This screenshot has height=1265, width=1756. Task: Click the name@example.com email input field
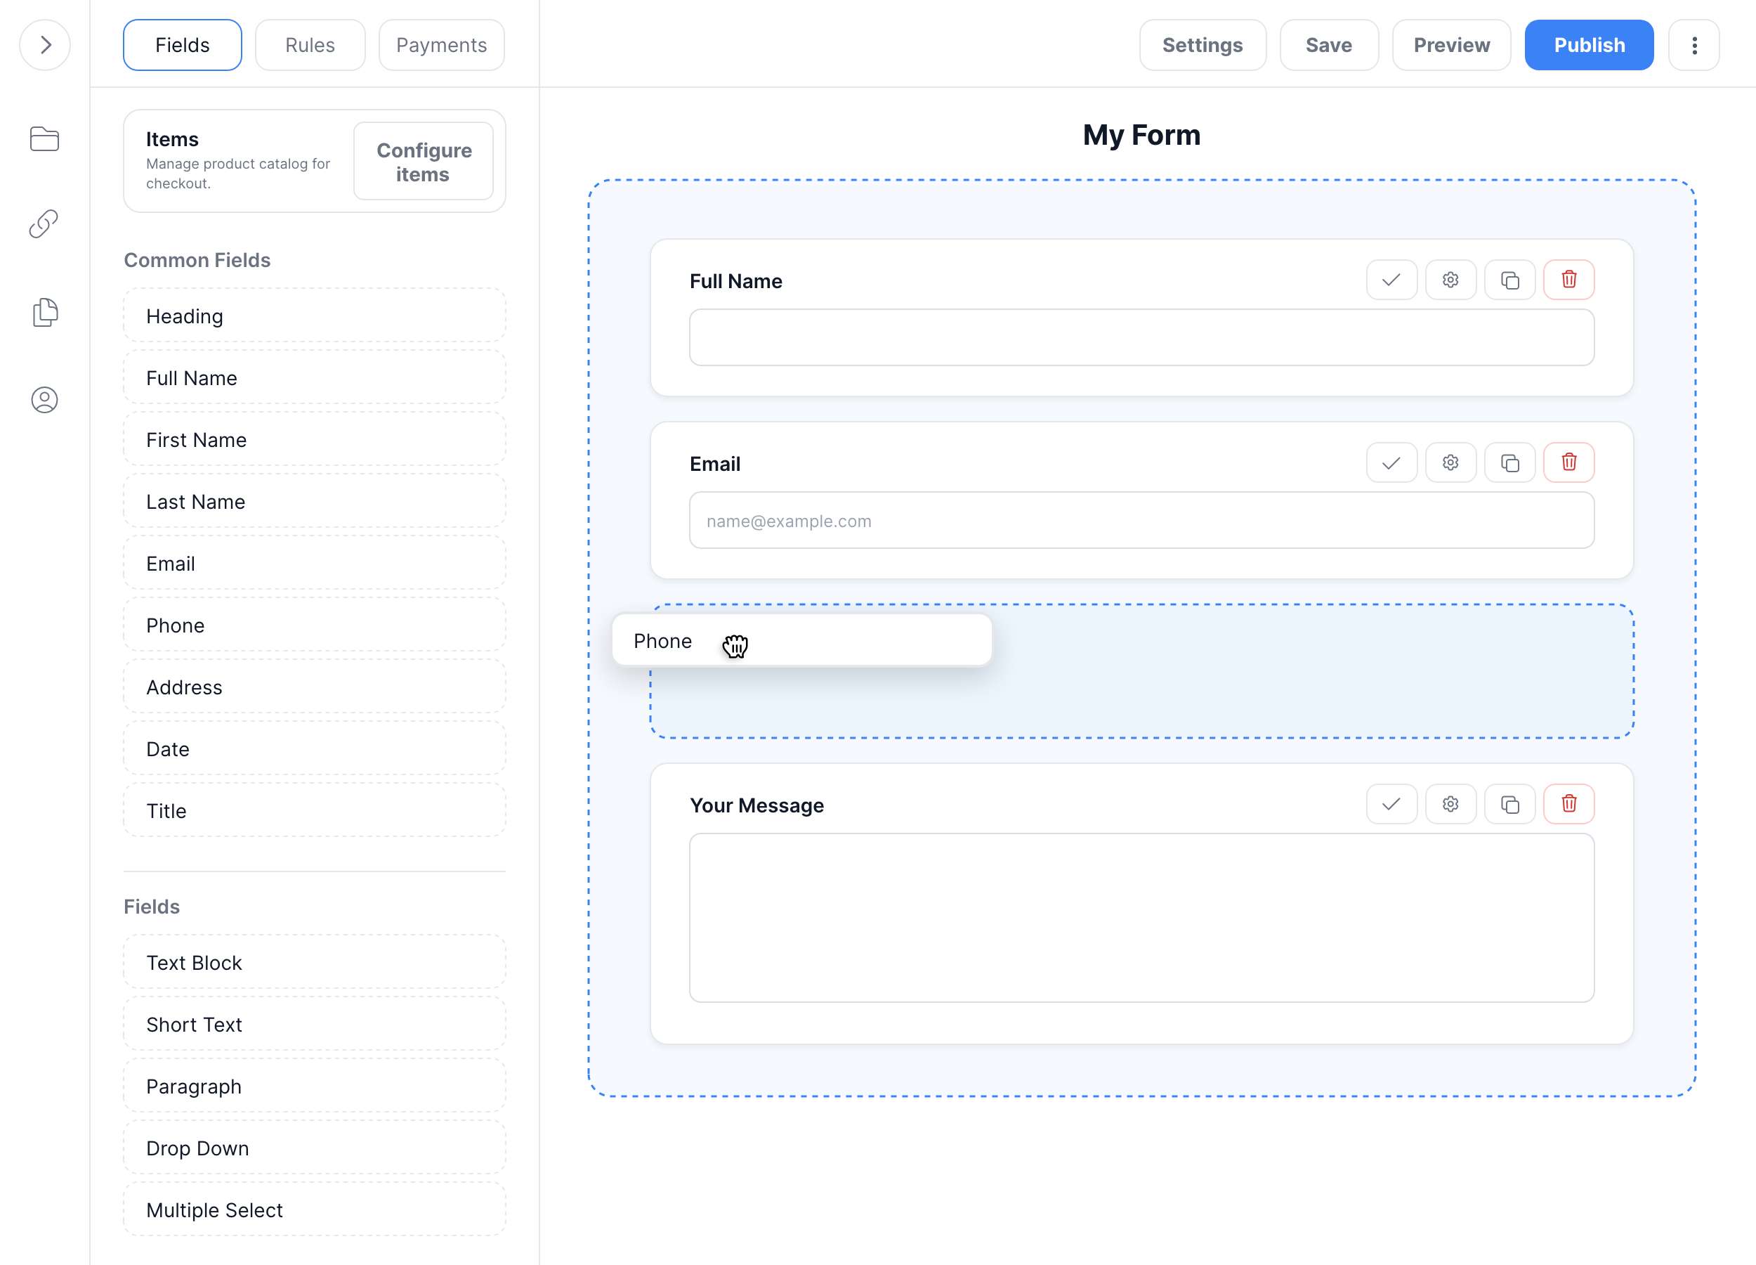[x=1141, y=520]
